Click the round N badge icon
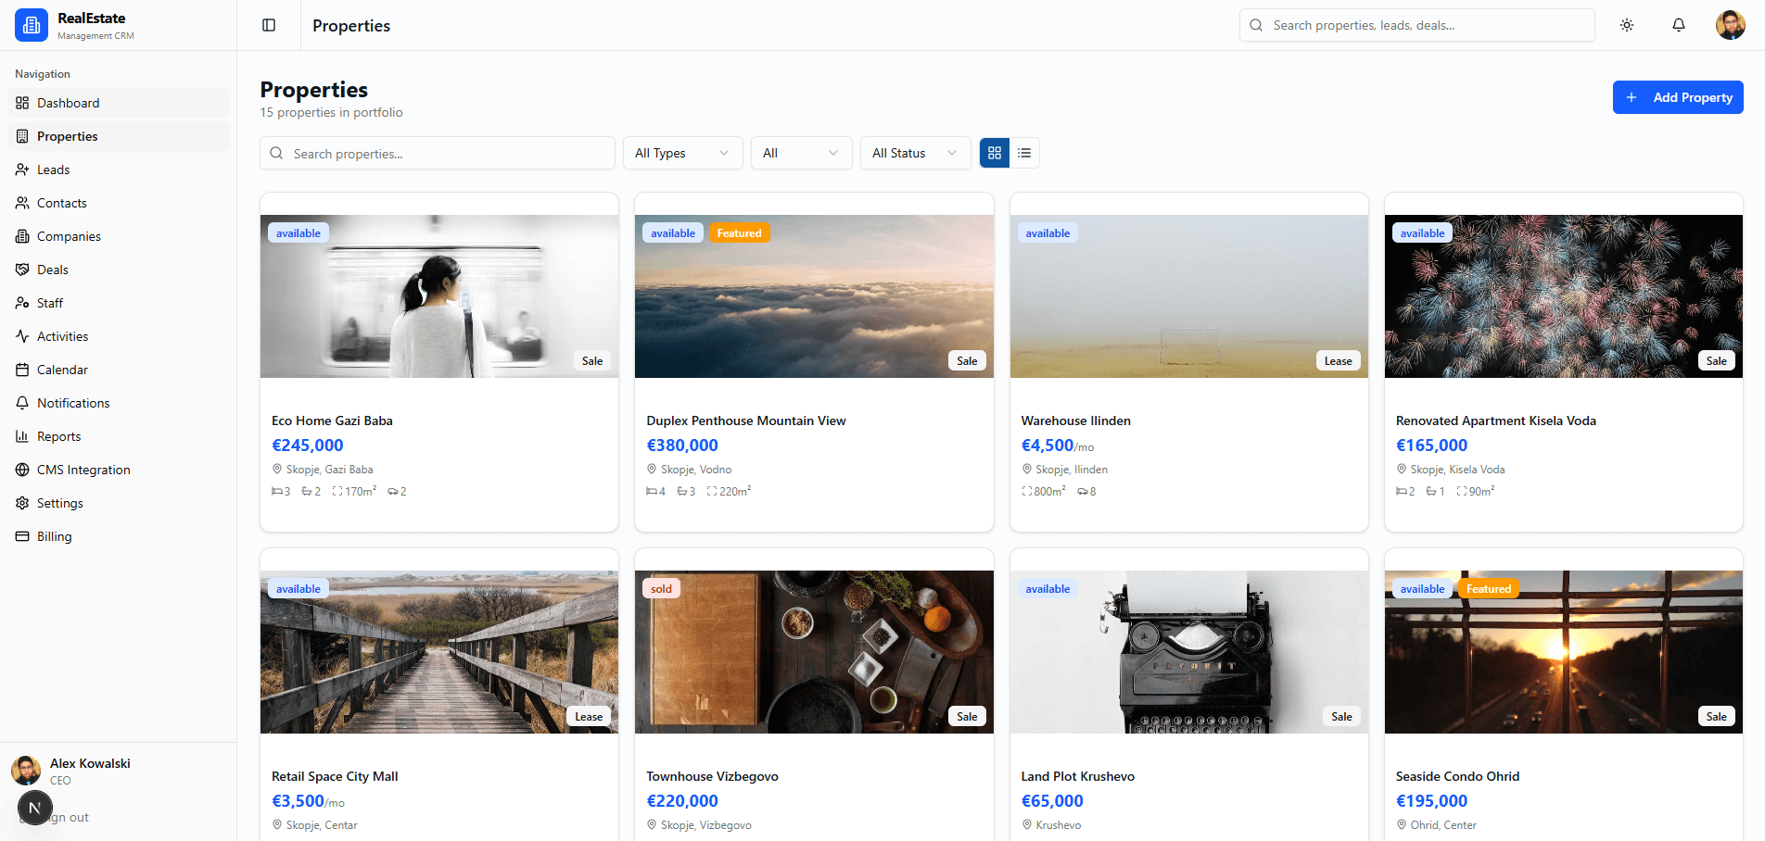Screen dimensions: 1765x841 [x=35, y=809]
